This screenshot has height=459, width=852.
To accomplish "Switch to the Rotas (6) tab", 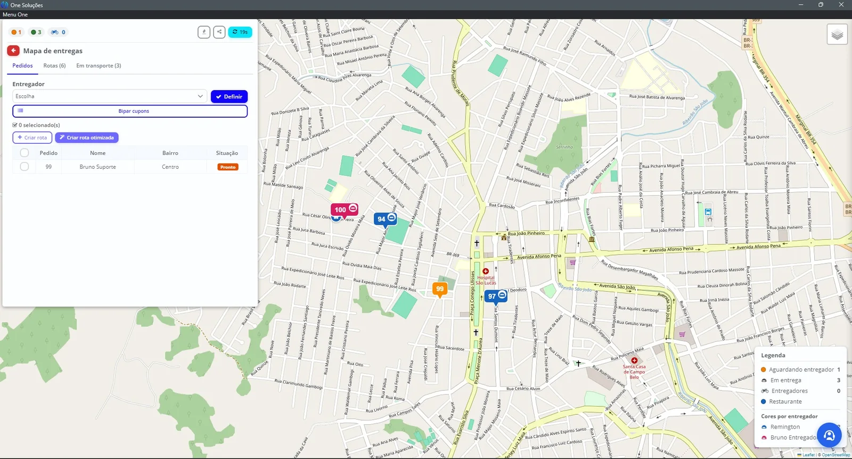I will coord(55,65).
